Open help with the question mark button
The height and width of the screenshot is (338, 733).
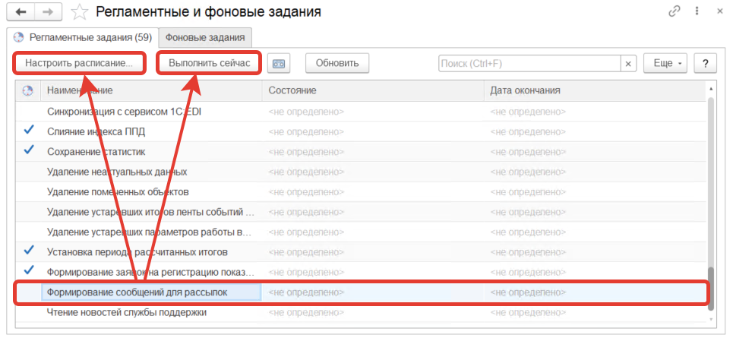(706, 63)
